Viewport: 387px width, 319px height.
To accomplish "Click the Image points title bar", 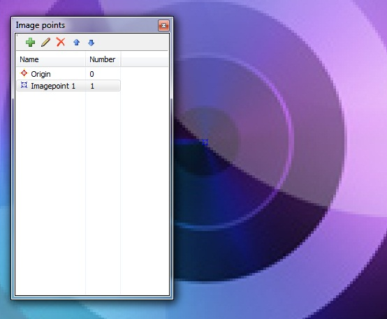I will (x=84, y=25).
